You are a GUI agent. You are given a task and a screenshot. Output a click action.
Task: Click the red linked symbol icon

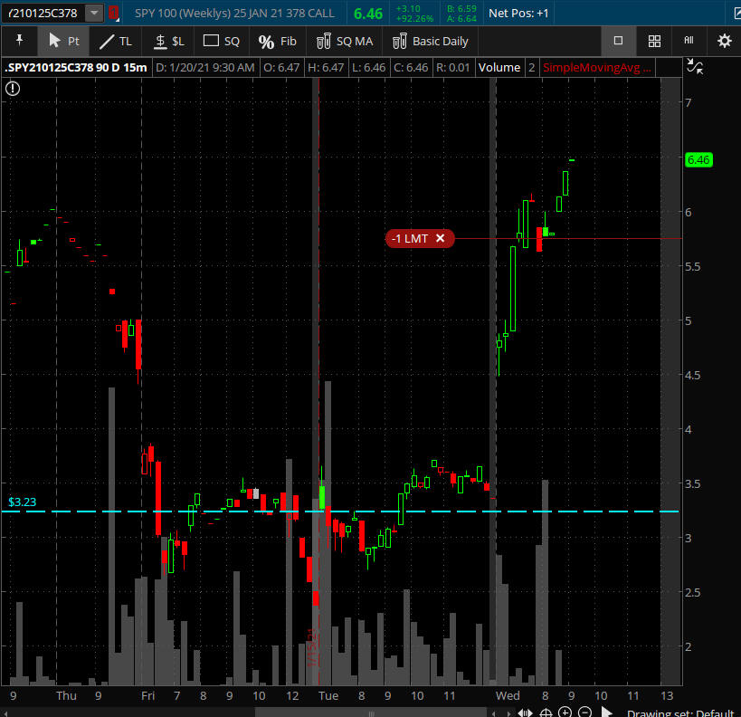click(x=113, y=13)
